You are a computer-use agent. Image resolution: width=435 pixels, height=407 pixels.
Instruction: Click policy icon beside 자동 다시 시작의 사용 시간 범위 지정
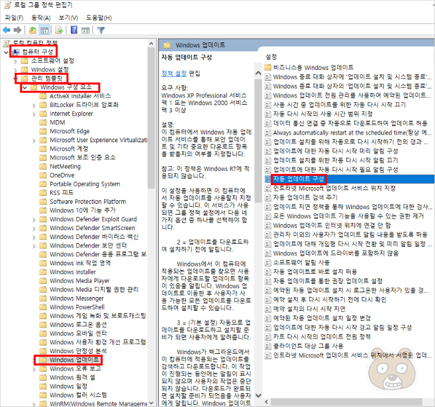(x=268, y=114)
